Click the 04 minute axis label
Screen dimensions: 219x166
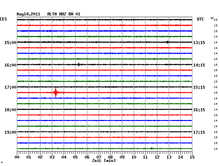64,157
